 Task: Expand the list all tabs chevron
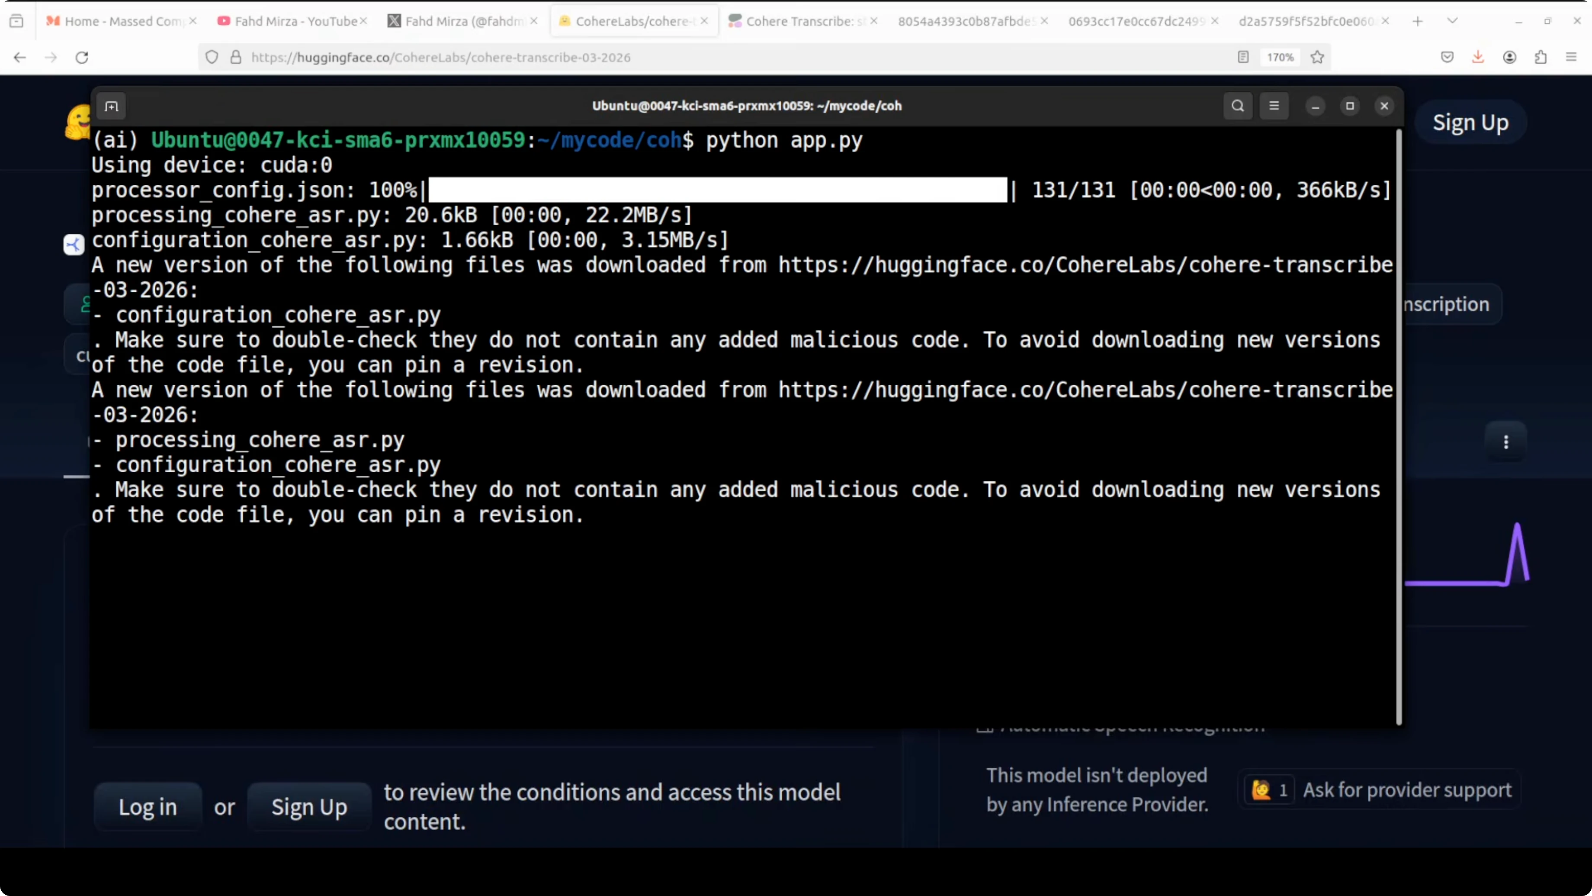pos(1452,21)
